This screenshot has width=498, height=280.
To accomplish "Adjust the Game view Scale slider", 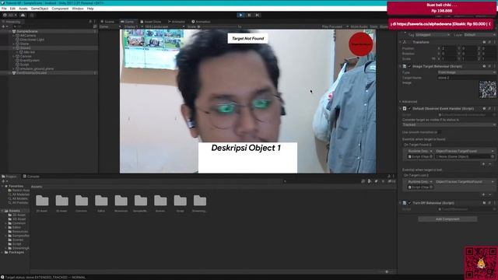I will click(x=216, y=26).
